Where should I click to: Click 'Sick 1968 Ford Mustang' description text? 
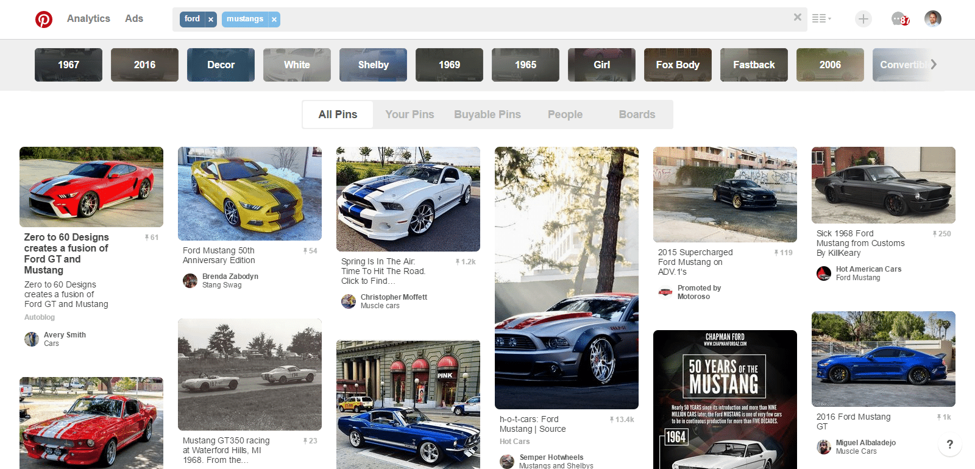(x=860, y=243)
